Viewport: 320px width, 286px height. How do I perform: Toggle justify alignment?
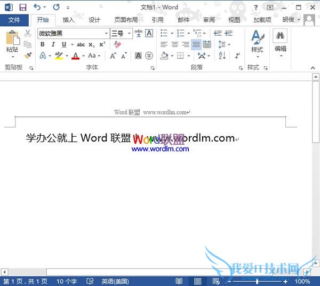196,44
